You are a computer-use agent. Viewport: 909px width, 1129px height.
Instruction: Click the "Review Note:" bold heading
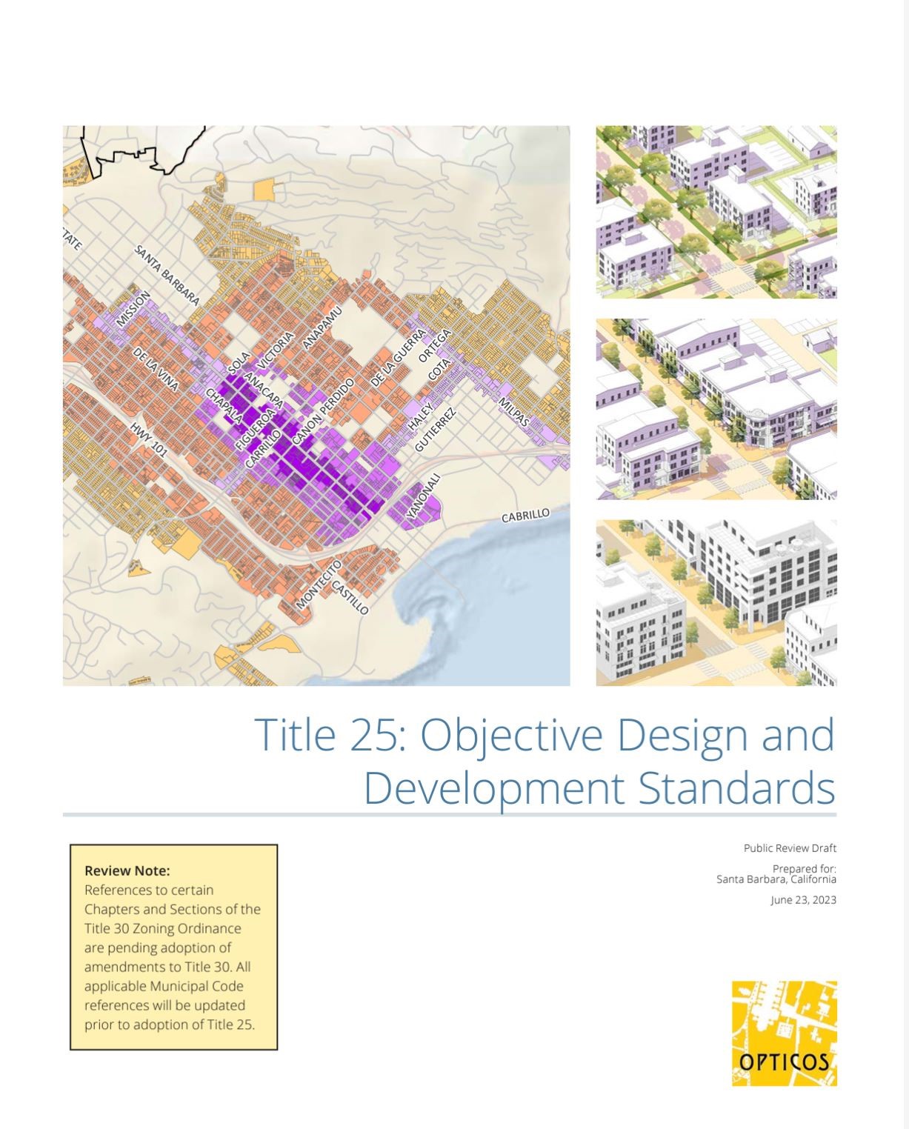click(x=127, y=870)
